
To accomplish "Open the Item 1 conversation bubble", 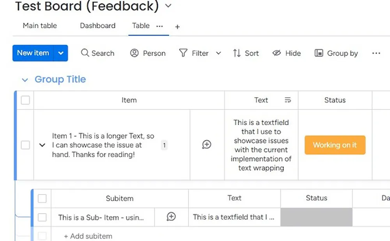I will click(x=207, y=145).
